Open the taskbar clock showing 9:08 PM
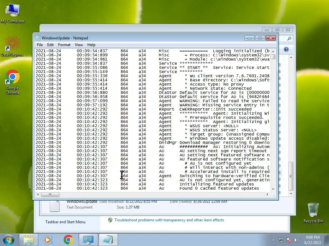Screen dimensions: 329x246 point(313,240)
